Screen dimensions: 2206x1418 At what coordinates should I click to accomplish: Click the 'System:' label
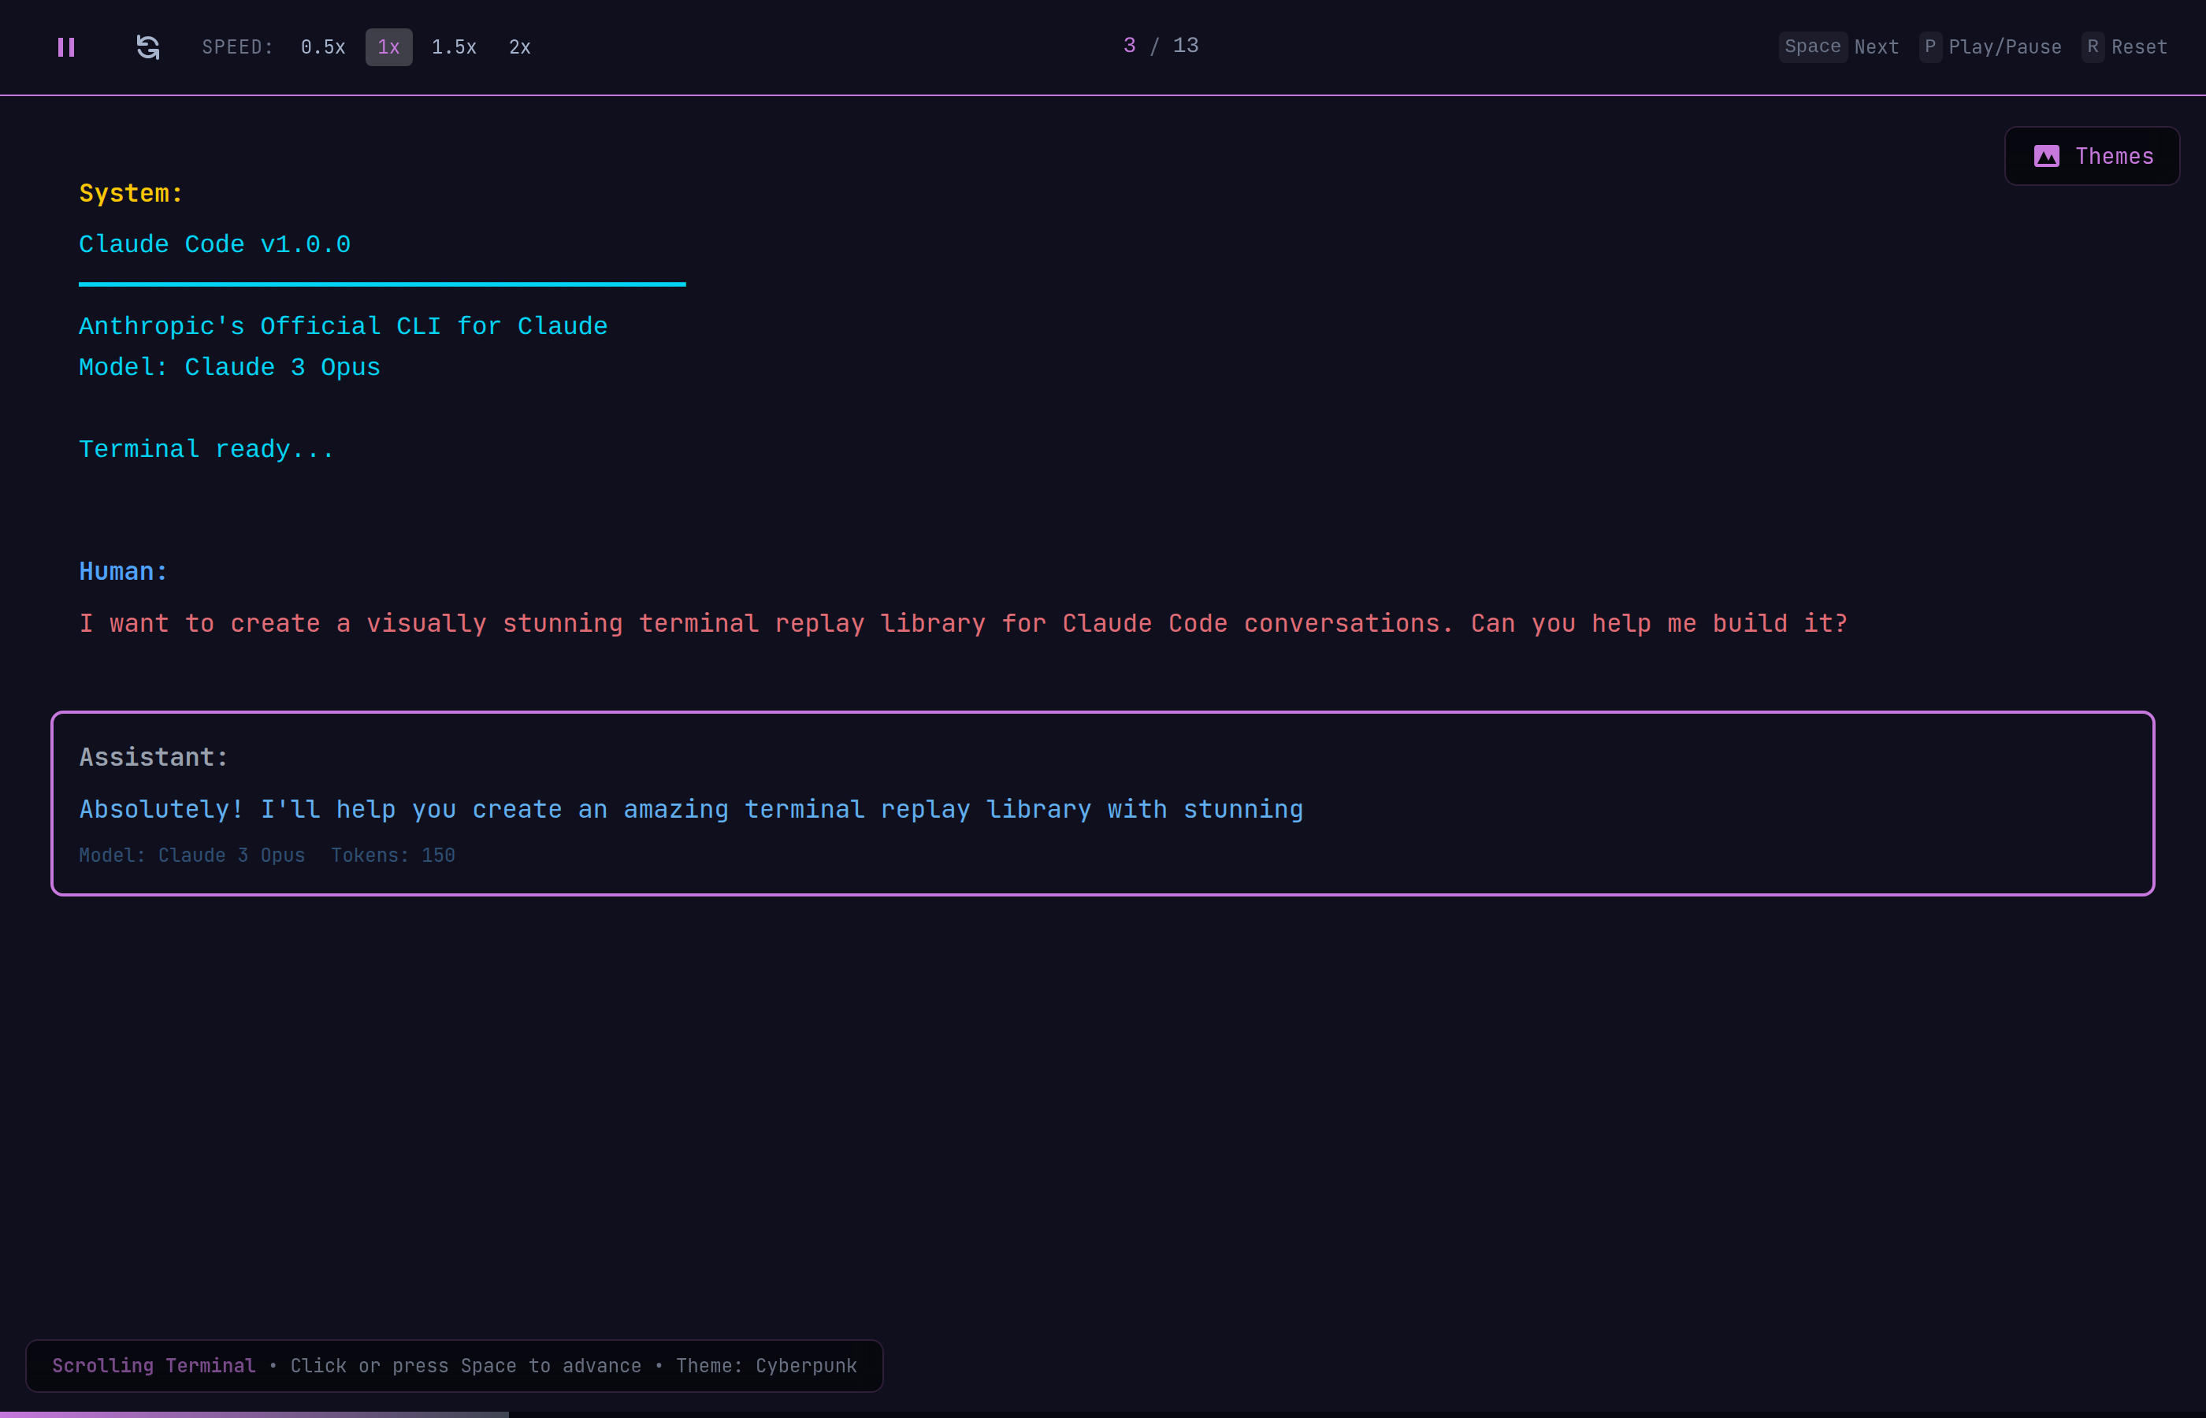131,193
